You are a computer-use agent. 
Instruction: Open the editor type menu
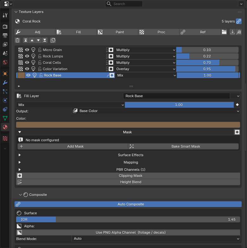pyautogui.click(x=8, y=4)
